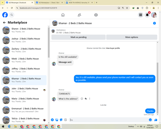The image size is (161, 129).
Task: Open Sharon - 2 Beds 2 Baths House chat
Action: pos(24,30)
